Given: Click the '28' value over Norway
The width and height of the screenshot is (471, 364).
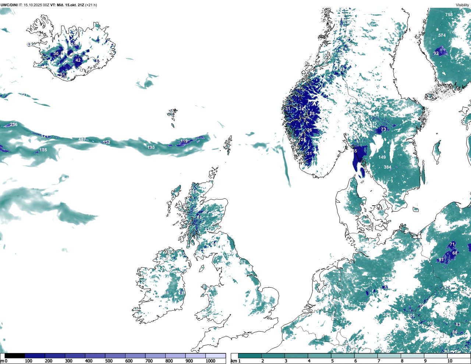Looking at the screenshot, I should point(312,113).
